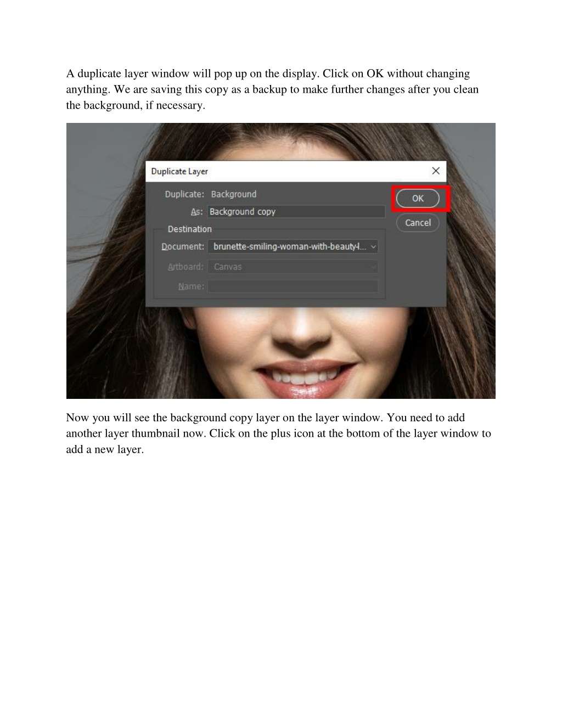Image resolution: width=562 pixels, height=727 pixels.
Task: Click the 'As:' field label
Action: click(196, 212)
